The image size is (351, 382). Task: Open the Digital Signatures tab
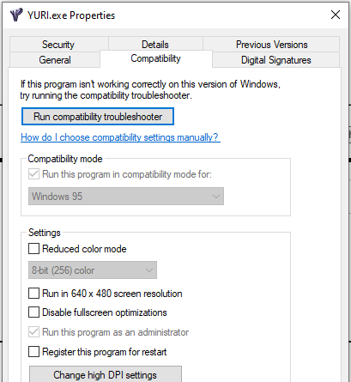(x=275, y=60)
